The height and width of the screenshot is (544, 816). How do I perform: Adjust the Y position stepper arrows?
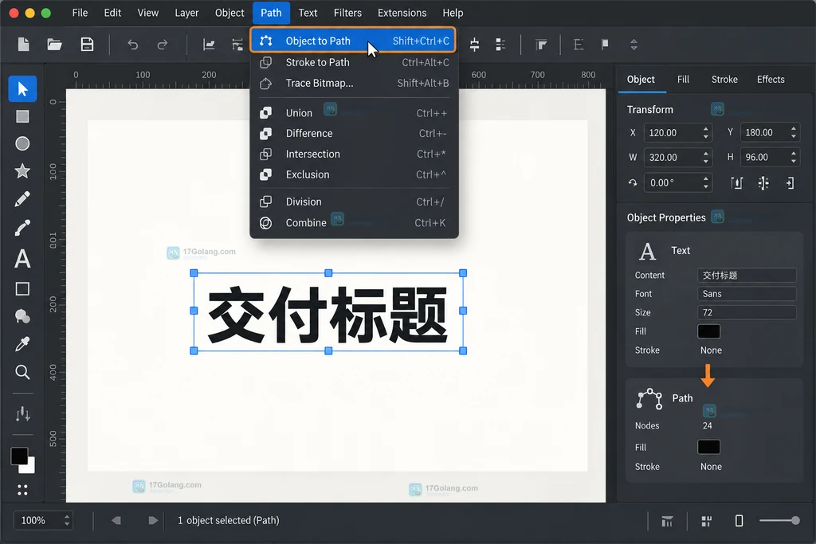[x=793, y=133]
